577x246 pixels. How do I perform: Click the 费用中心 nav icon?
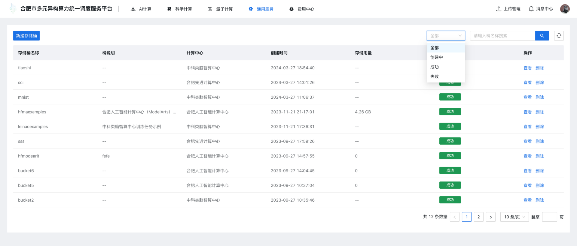pos(291,9)
